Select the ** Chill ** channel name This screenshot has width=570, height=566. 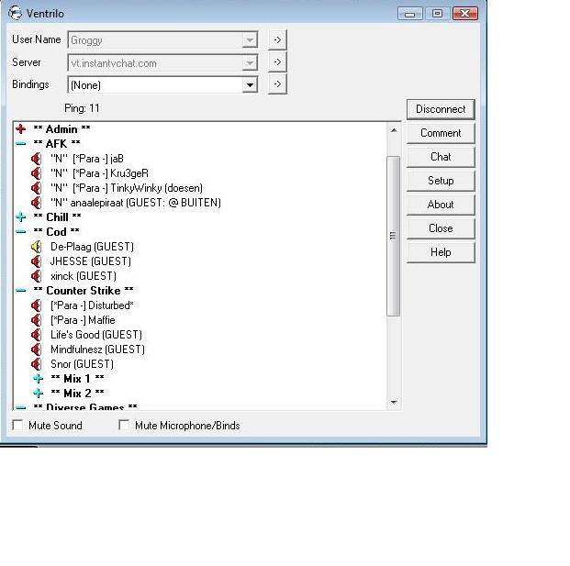pyautogui.click(x=57, y=217)
